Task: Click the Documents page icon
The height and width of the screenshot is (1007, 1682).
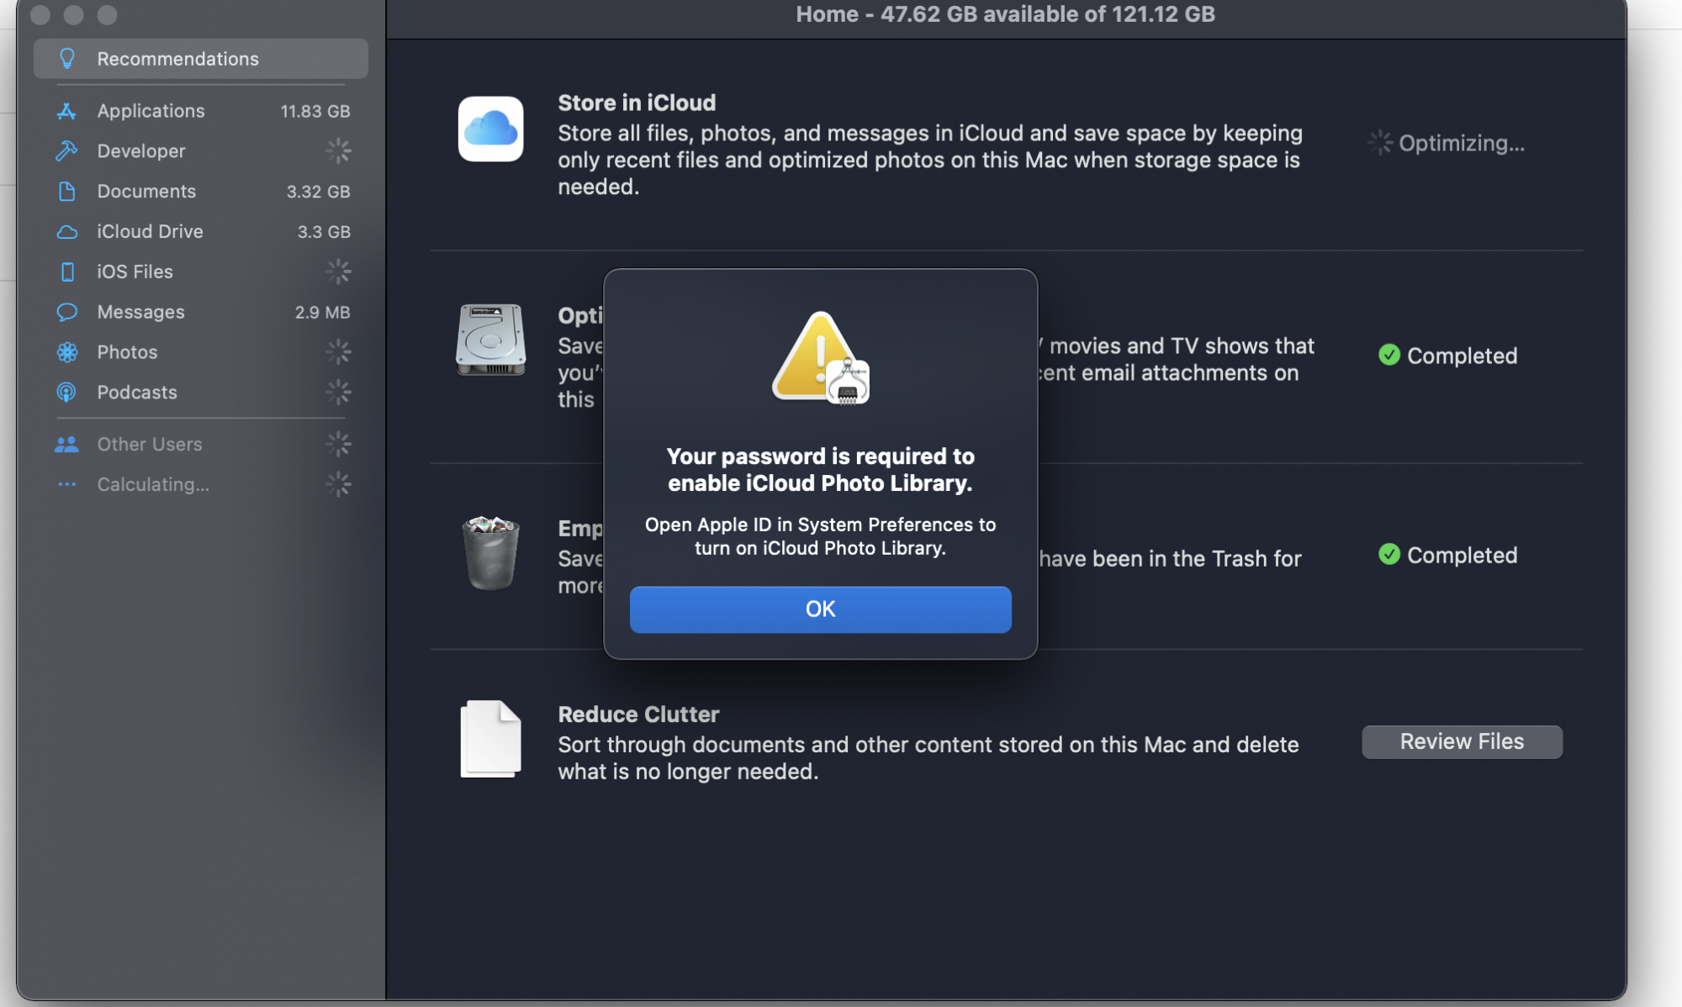Action: (x=66, y=192)
